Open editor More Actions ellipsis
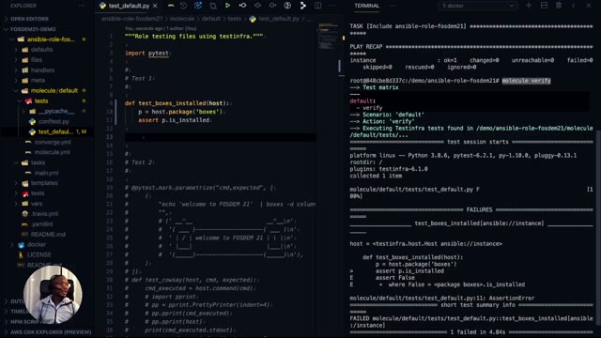Viewport: 601px width, 338px height. (x=332, y=6)
